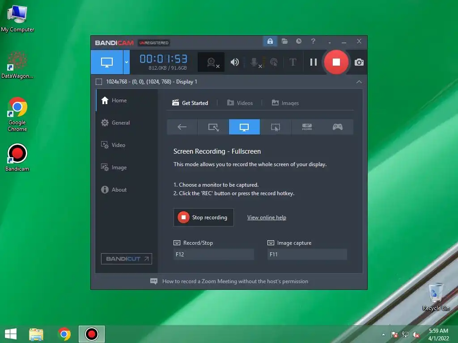
Task: Select the Google Chrome desktop shortcut
Action: [17, 114]
